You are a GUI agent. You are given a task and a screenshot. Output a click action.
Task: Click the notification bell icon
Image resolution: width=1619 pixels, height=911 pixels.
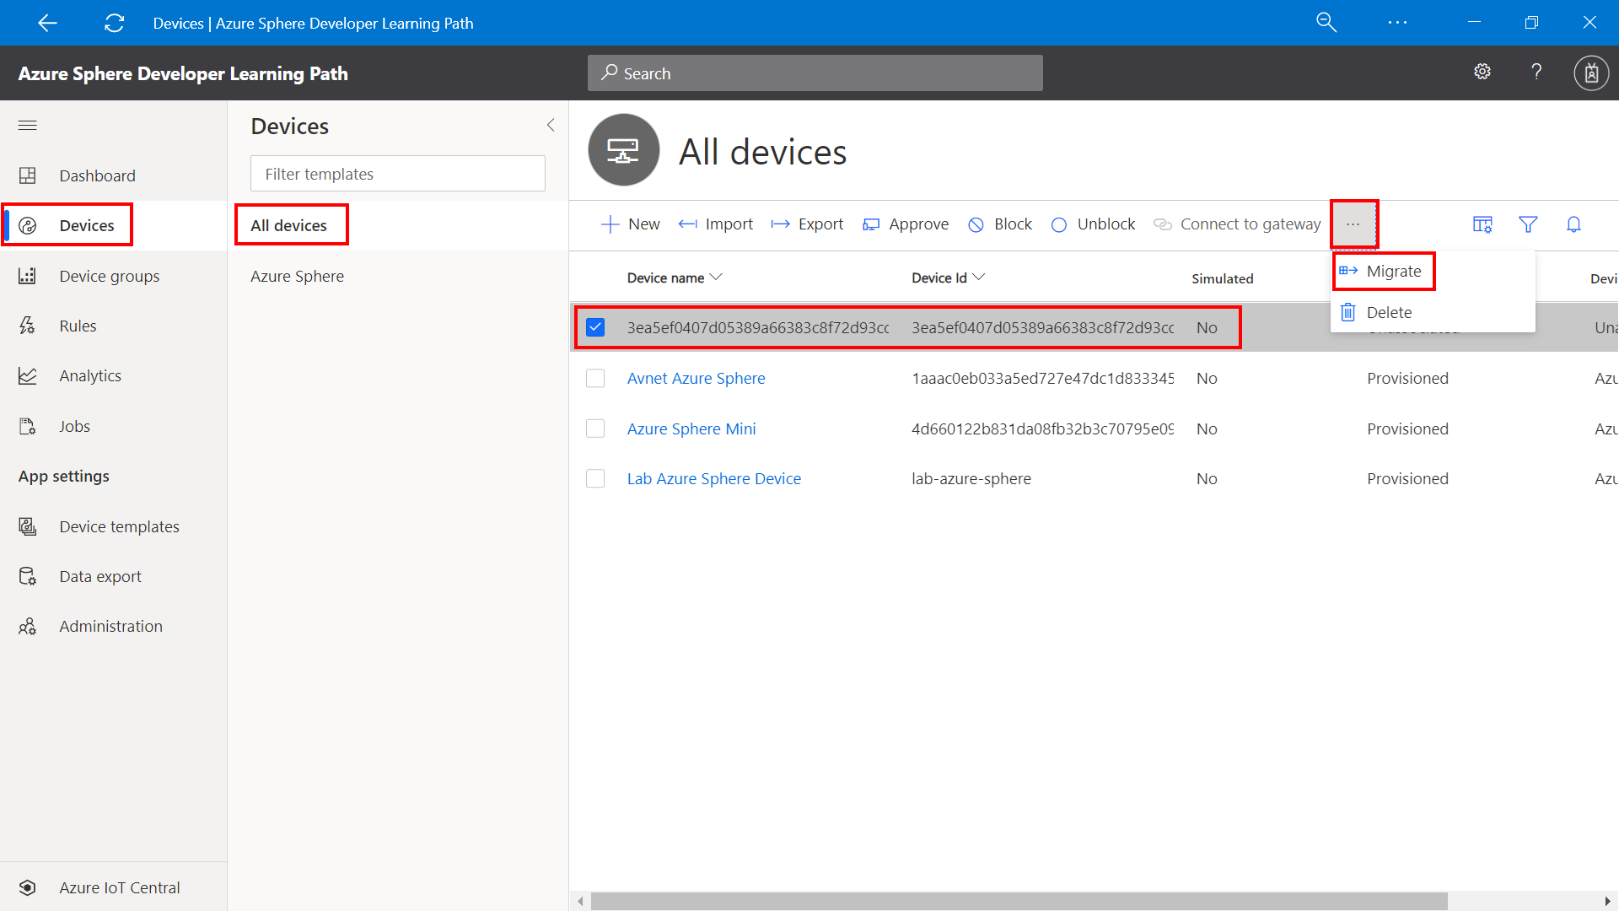[1573, 224]
